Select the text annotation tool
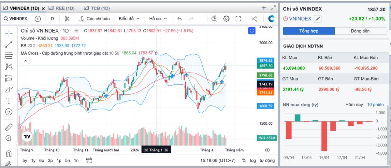391x168 pixels. 9,101
